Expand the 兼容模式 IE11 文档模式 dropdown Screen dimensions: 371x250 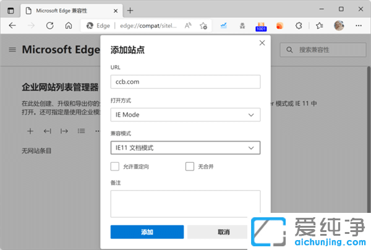185,148
